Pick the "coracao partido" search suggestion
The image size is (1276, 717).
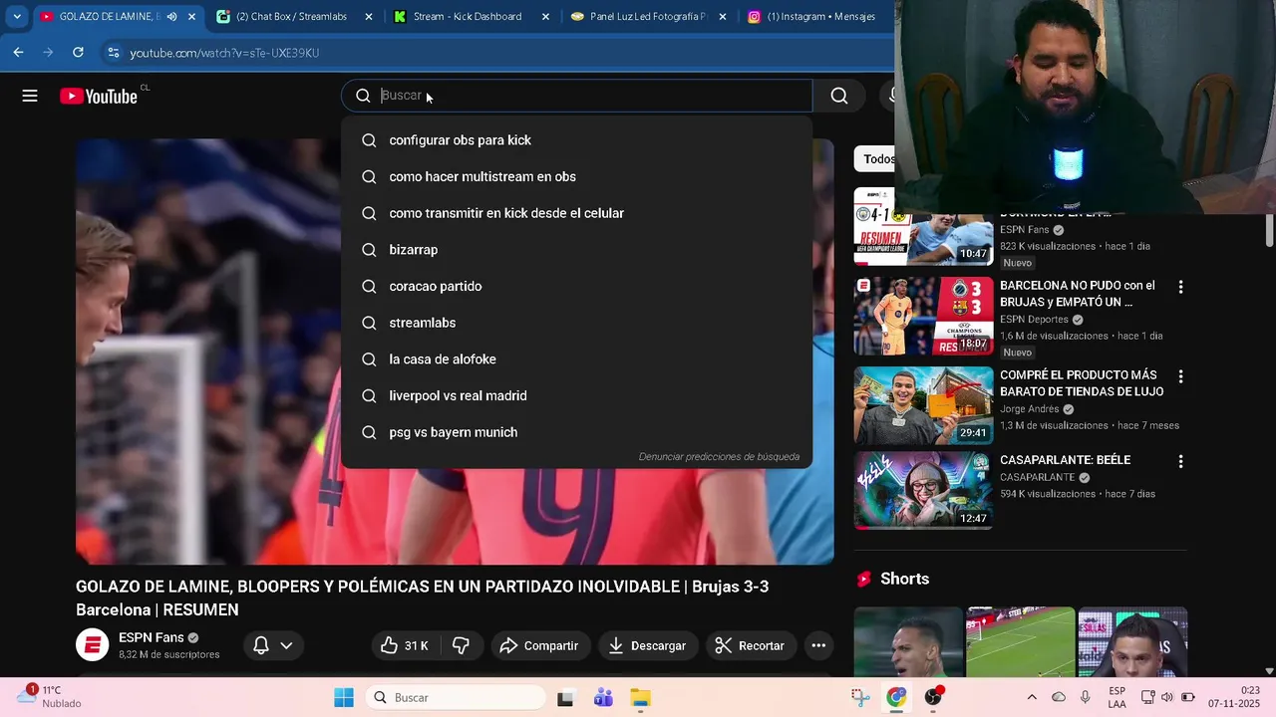tap(576, 286)
